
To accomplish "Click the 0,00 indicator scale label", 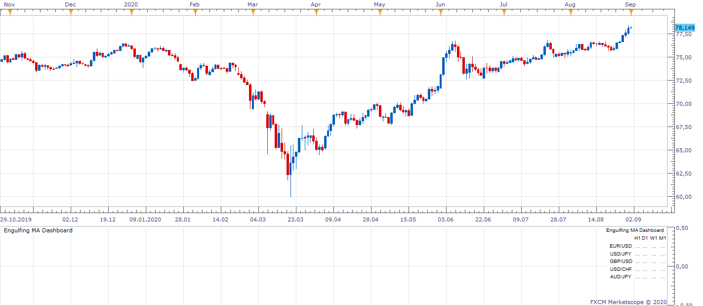I will [682, 266].
